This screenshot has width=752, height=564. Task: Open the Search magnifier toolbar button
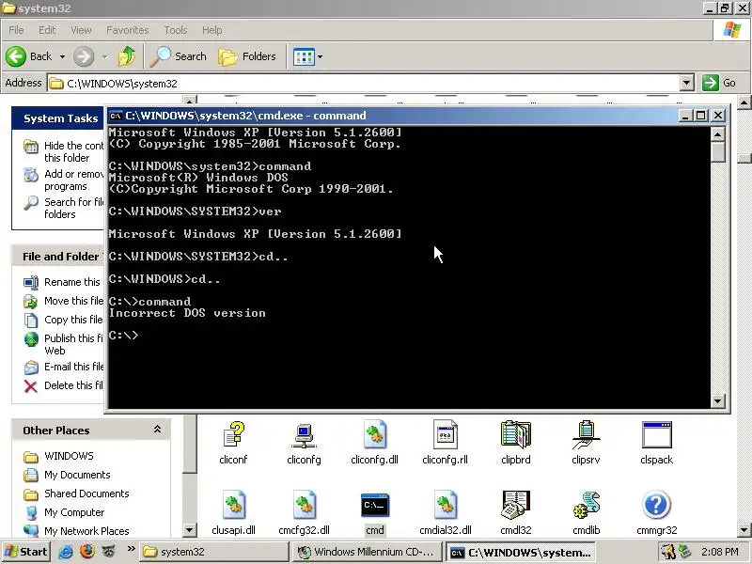[179, 56]
